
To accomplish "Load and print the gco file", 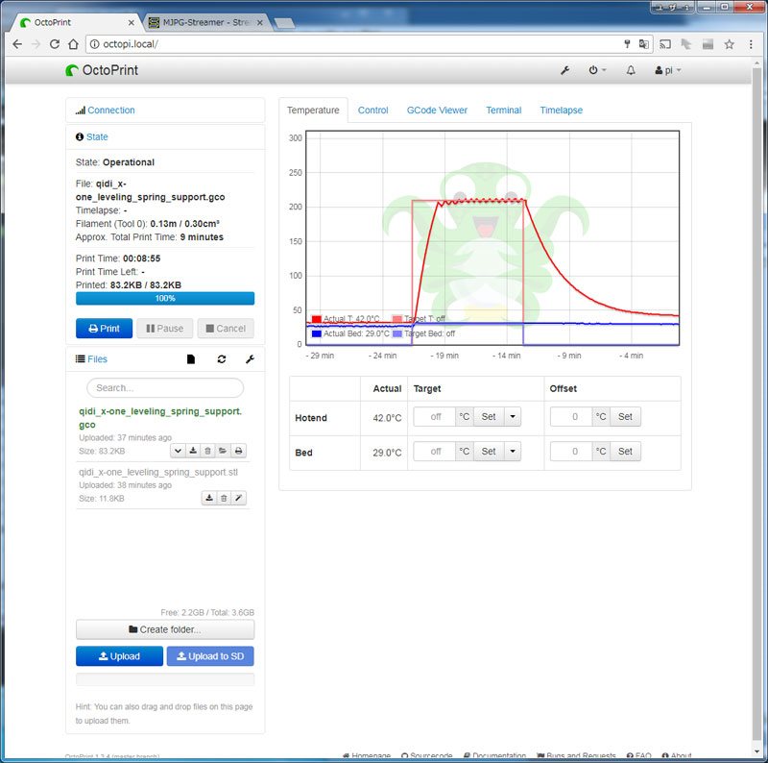I will [x=238, y=451].
